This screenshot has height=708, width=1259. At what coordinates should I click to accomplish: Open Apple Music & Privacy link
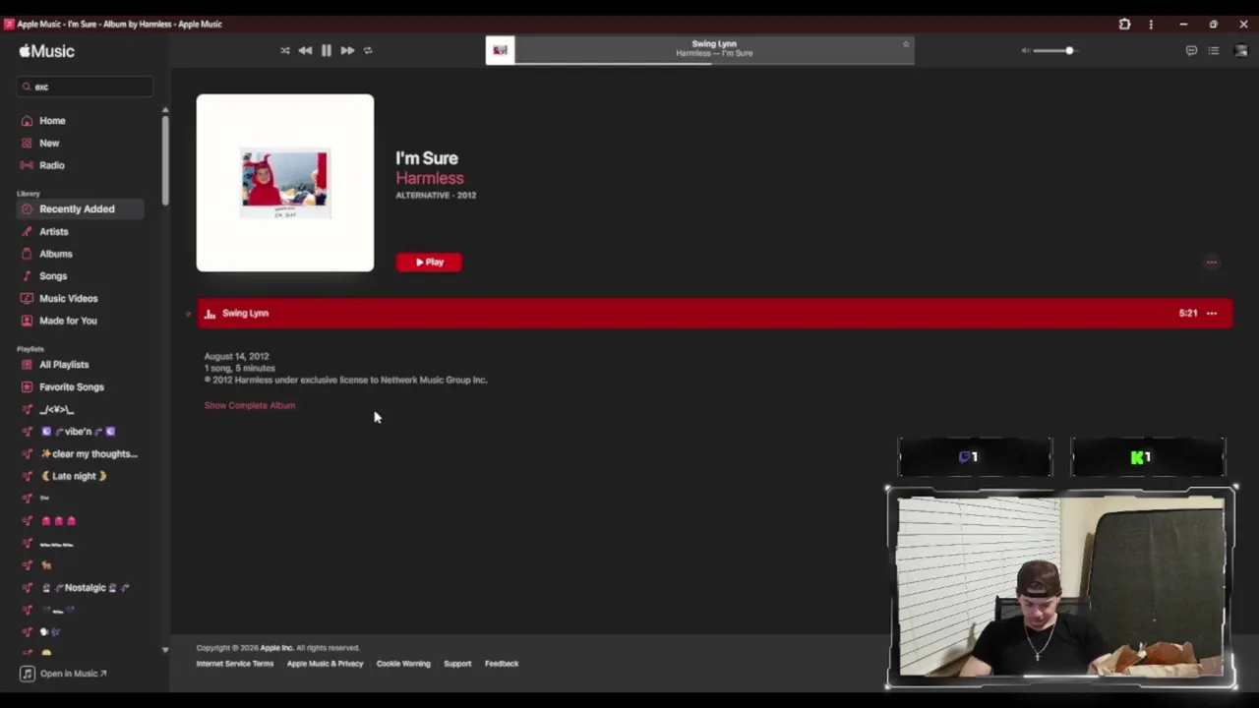pos(325,664)
